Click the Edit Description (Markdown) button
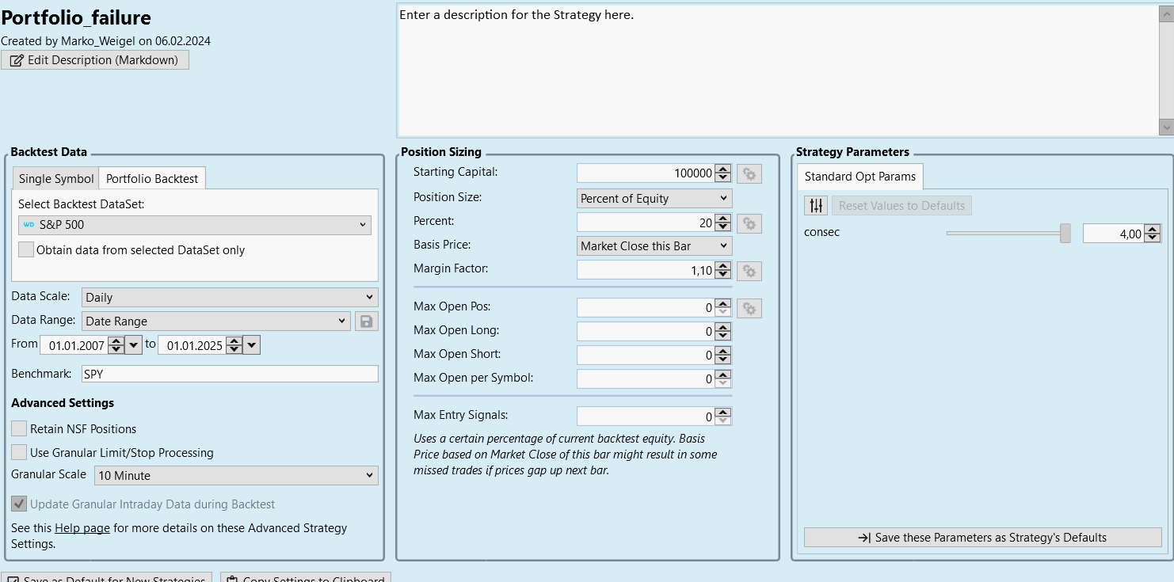This screenshot has height=582, width=1174. 95,60
